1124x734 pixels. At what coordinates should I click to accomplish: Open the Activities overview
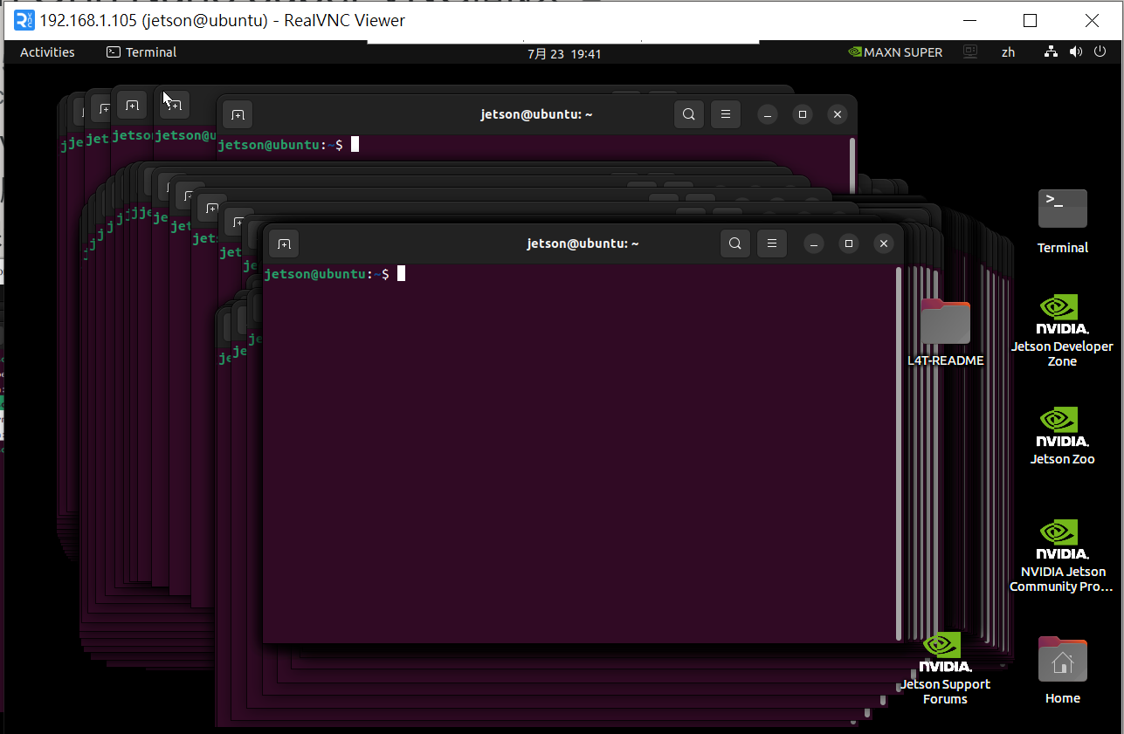pos(47,52)
